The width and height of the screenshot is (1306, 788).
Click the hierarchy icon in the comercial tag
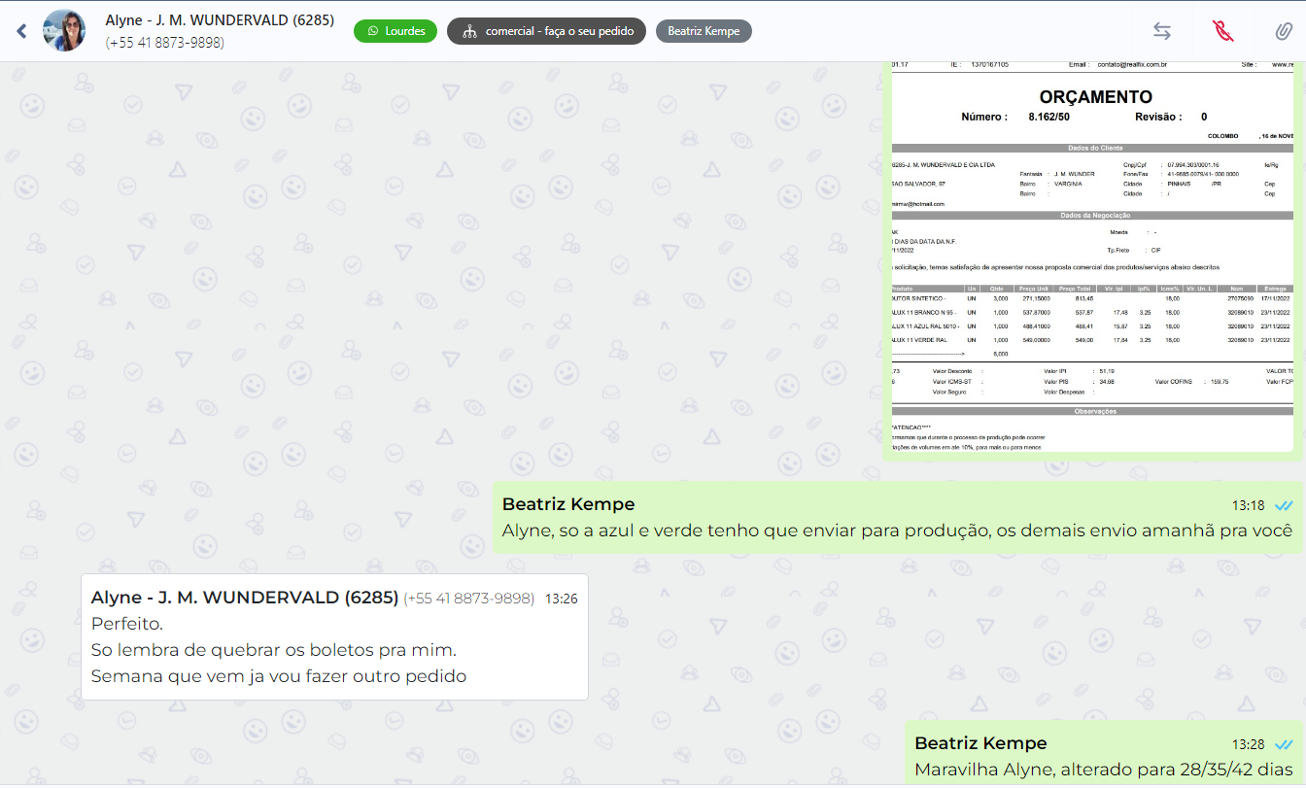[469, 31]
